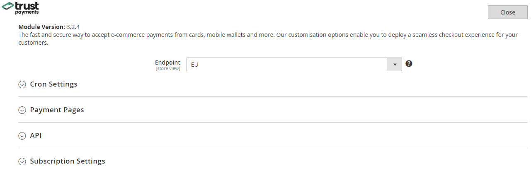This screenshot has height=171, width=531.
Task: Open the Endpoint dropdown arrow
Action: 395,65
